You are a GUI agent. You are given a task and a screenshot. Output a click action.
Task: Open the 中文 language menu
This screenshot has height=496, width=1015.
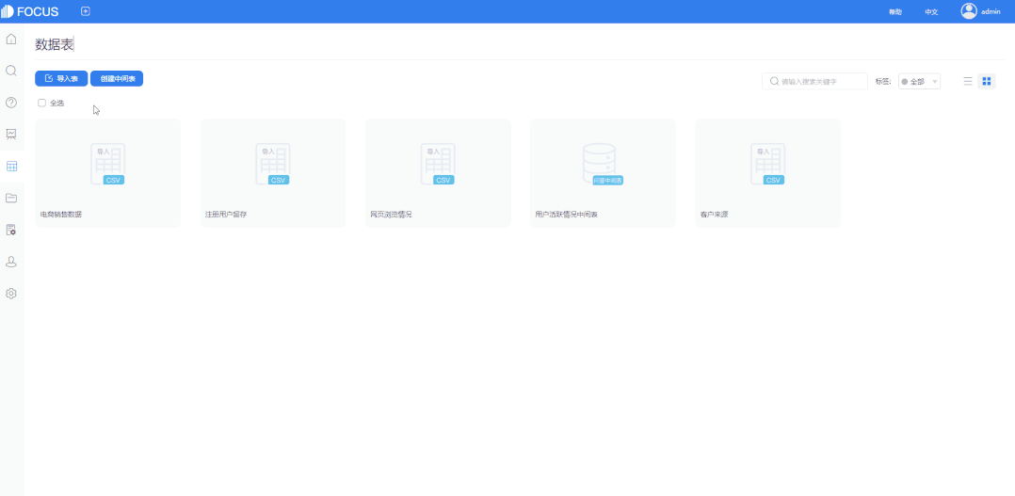tap(931, 11)
